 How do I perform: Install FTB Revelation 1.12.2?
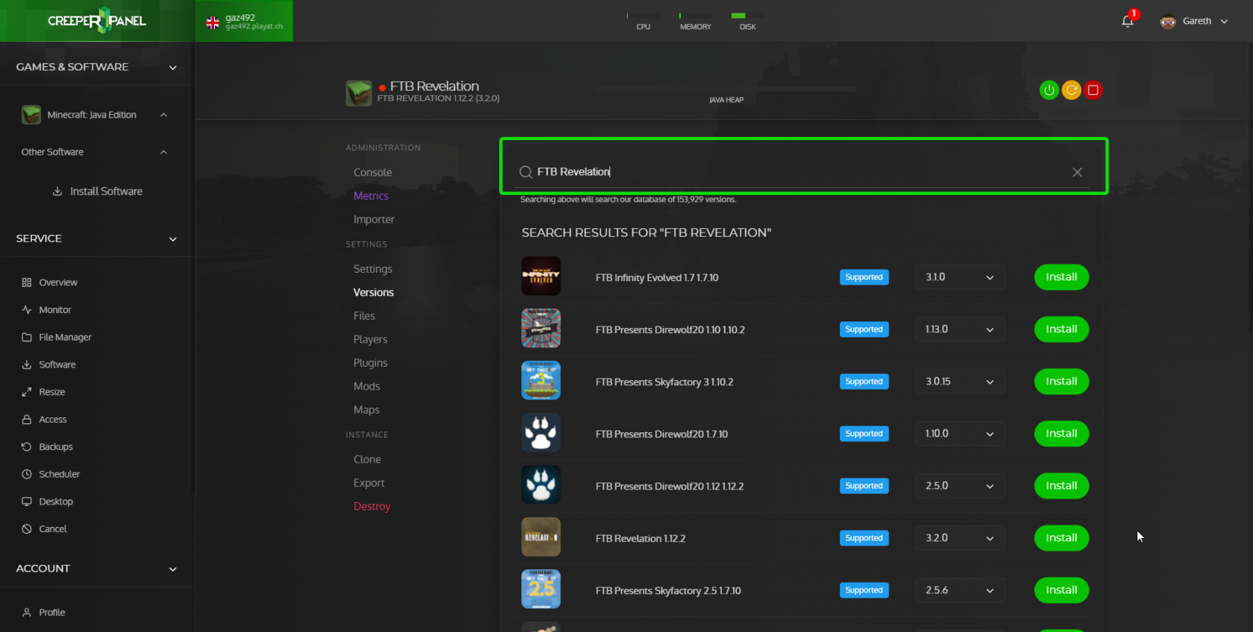[1061, 538]
